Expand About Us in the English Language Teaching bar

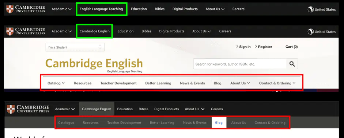(x=215, y=9)
